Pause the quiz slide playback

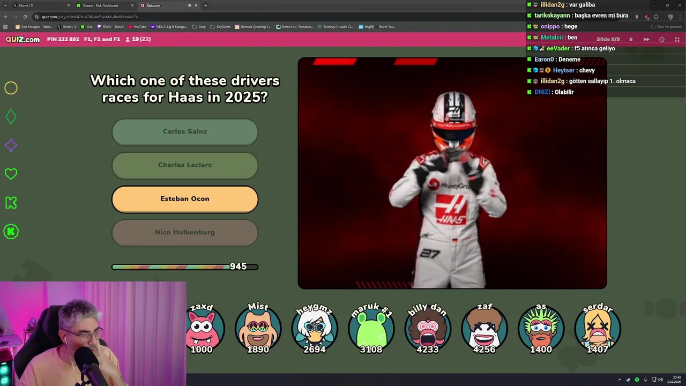click(x=631, y=39)
